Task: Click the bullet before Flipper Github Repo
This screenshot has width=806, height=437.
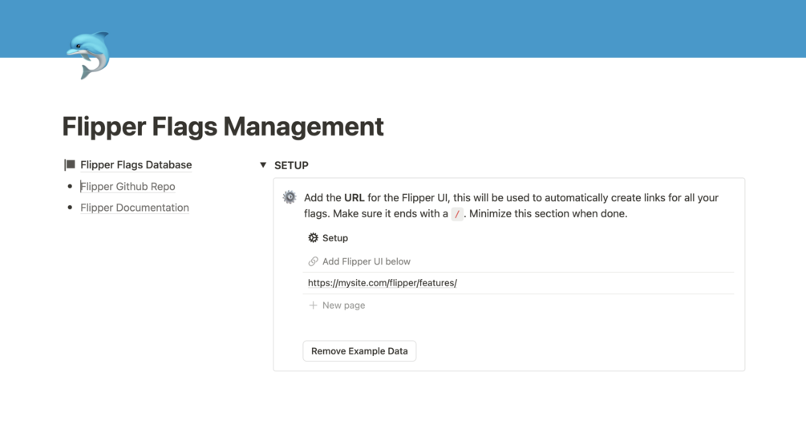Action: 70,187
